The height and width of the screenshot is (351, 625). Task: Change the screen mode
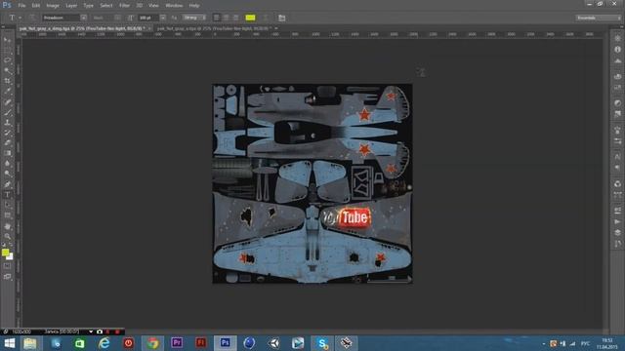7,277
